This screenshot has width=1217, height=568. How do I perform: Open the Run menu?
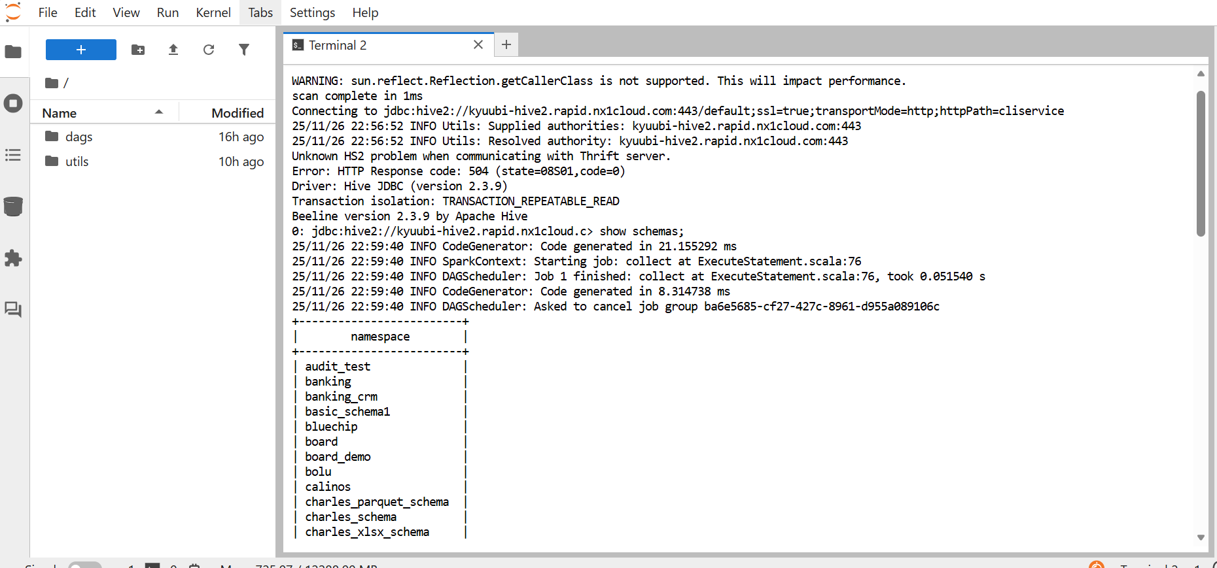(x=168, y=12)
